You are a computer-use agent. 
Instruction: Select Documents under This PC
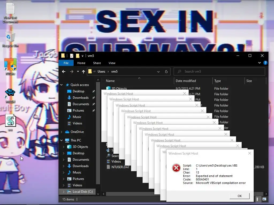[x=81, y=160]
